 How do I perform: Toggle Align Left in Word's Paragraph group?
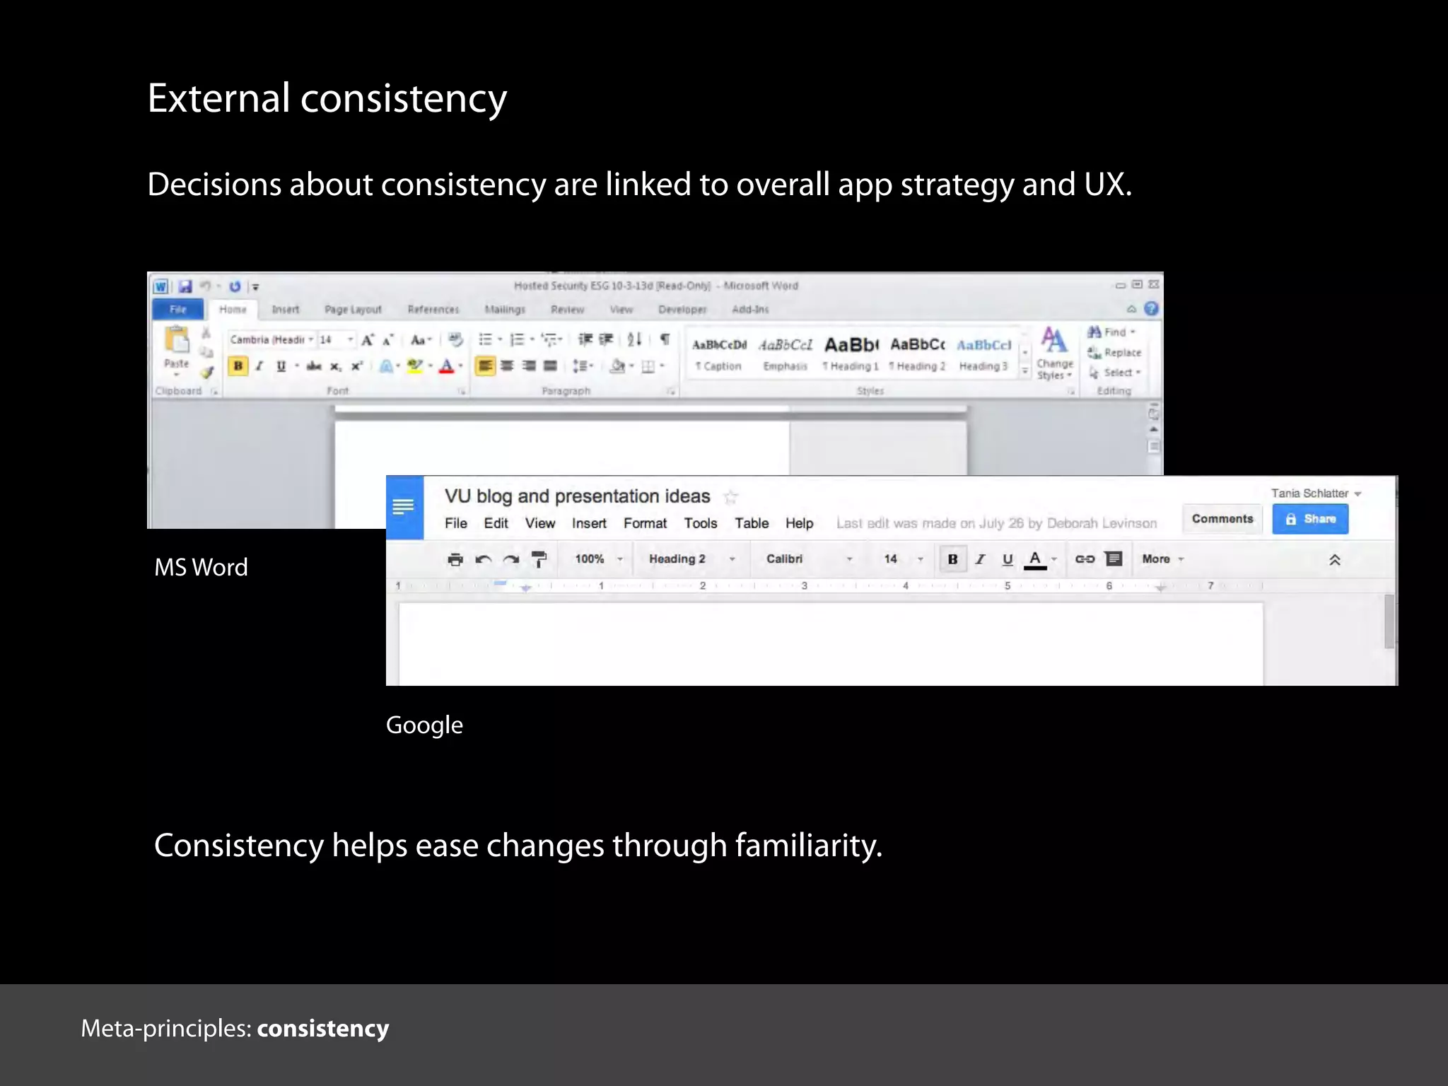click(x=485, y=366)
